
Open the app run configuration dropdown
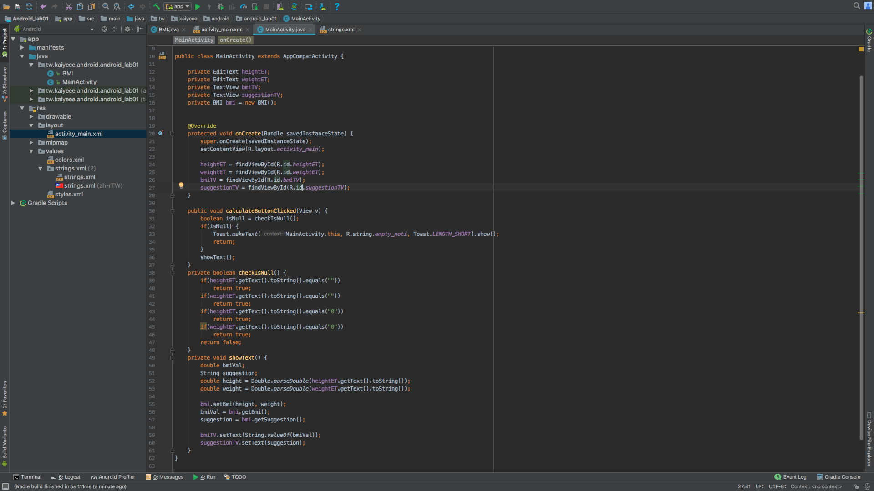[178, 6]
